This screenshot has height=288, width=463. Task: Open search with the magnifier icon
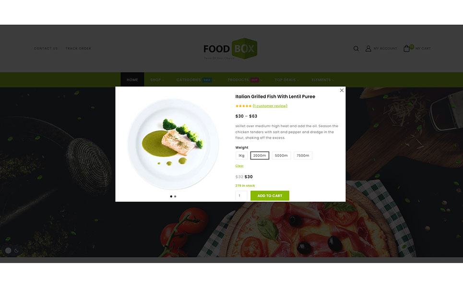356,48
